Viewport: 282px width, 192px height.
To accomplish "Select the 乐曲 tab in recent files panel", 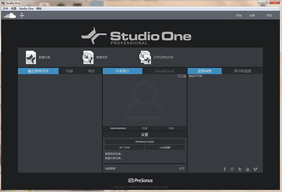I will (x=70, y=71).
